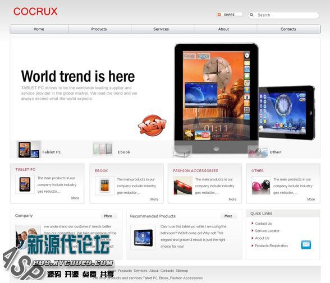This screenshot has height=283, width=330.
Task: Click the red accessory image in FASHION ACCESSORIES card
Action: [x=183, y=185]
